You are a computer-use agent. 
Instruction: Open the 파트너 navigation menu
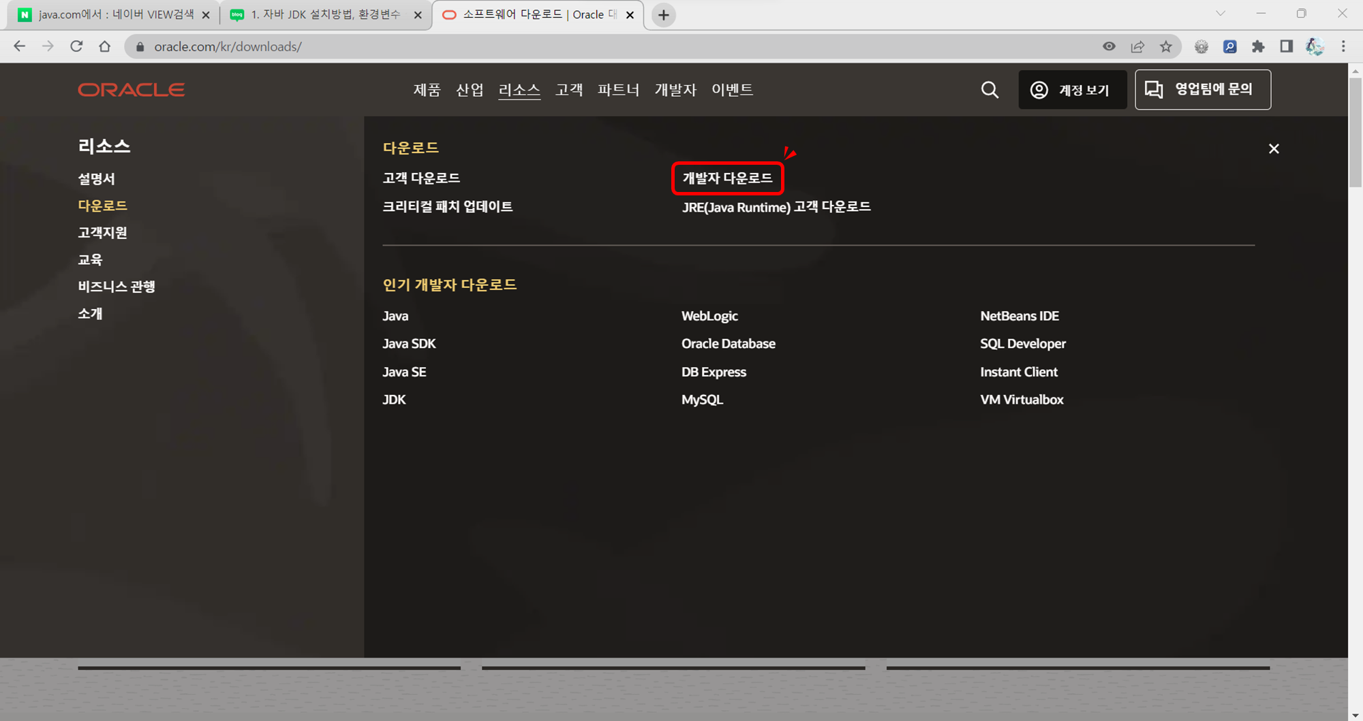point(618,90)
